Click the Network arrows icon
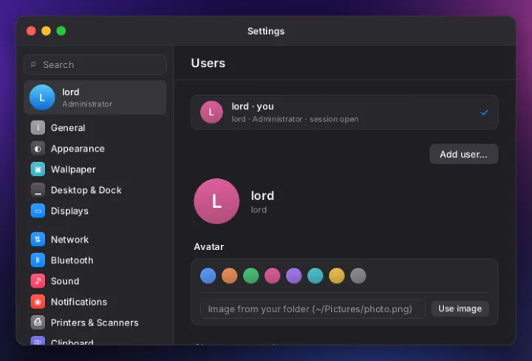Image resolution: width=532 pixels, height=361 pixels. [x=38, y=240]
